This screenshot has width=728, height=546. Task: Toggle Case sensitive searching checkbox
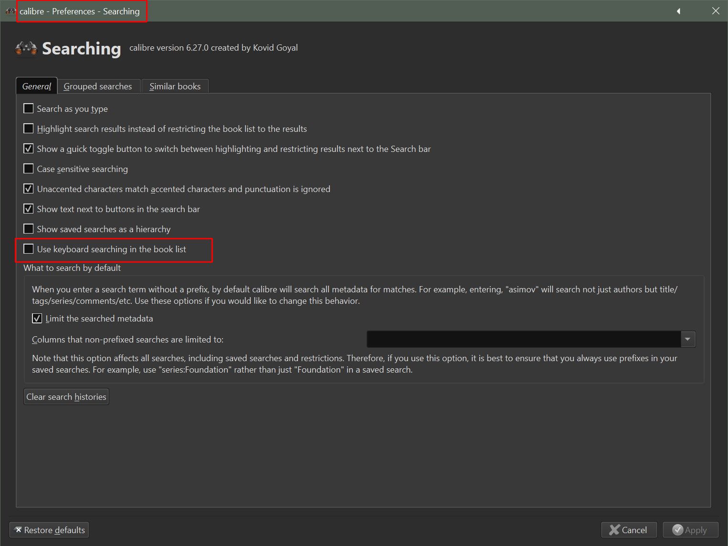29,169
